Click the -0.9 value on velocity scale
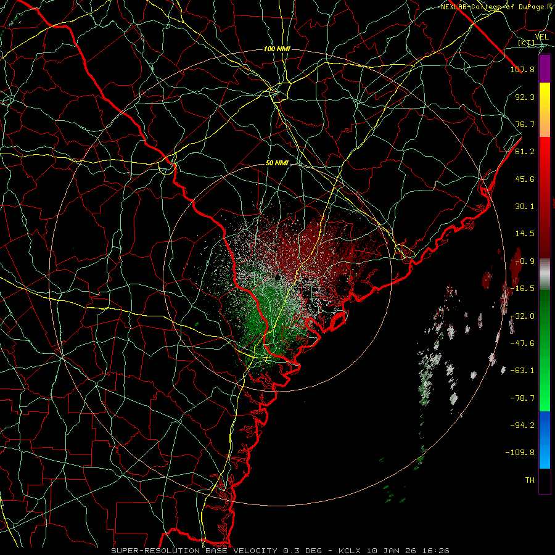Screen dimensions: 555x555 [525, 261]
